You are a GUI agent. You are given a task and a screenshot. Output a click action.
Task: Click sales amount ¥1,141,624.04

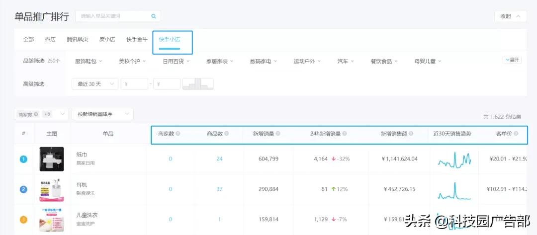[399, 159]
